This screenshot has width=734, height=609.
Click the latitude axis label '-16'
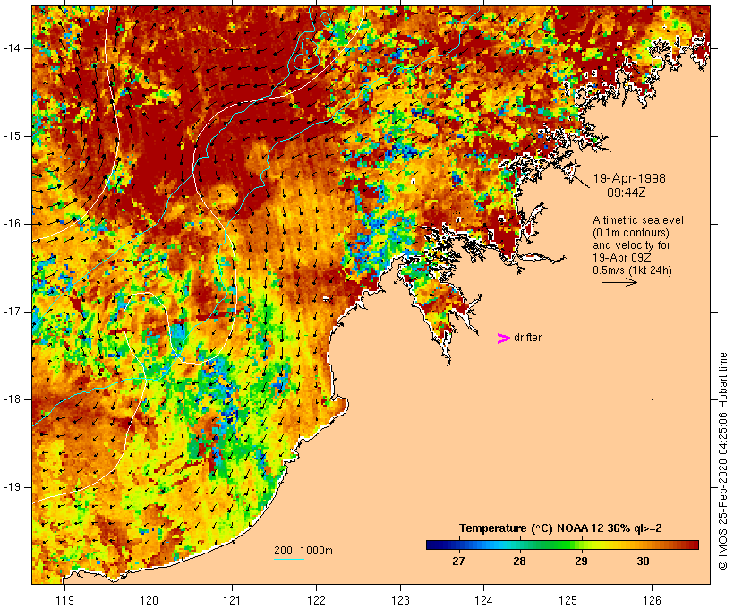tap(11, 224)
